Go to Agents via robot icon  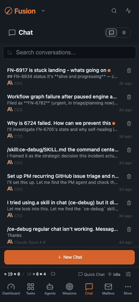(x=50, y=289)
